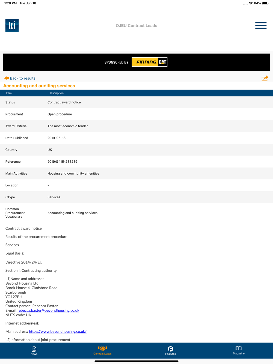
Task: Select the 'Accounting and auditing services' heading
Action: (x=39, y=86)
